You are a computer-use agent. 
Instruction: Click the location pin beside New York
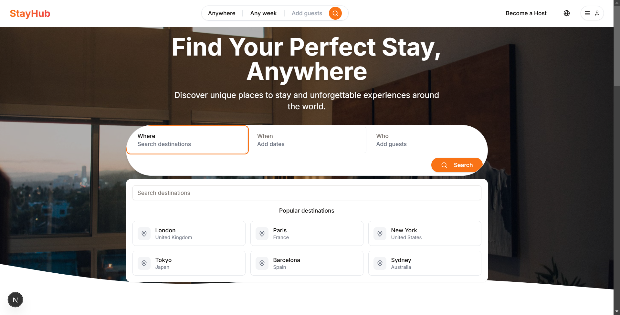coord(380,233)
